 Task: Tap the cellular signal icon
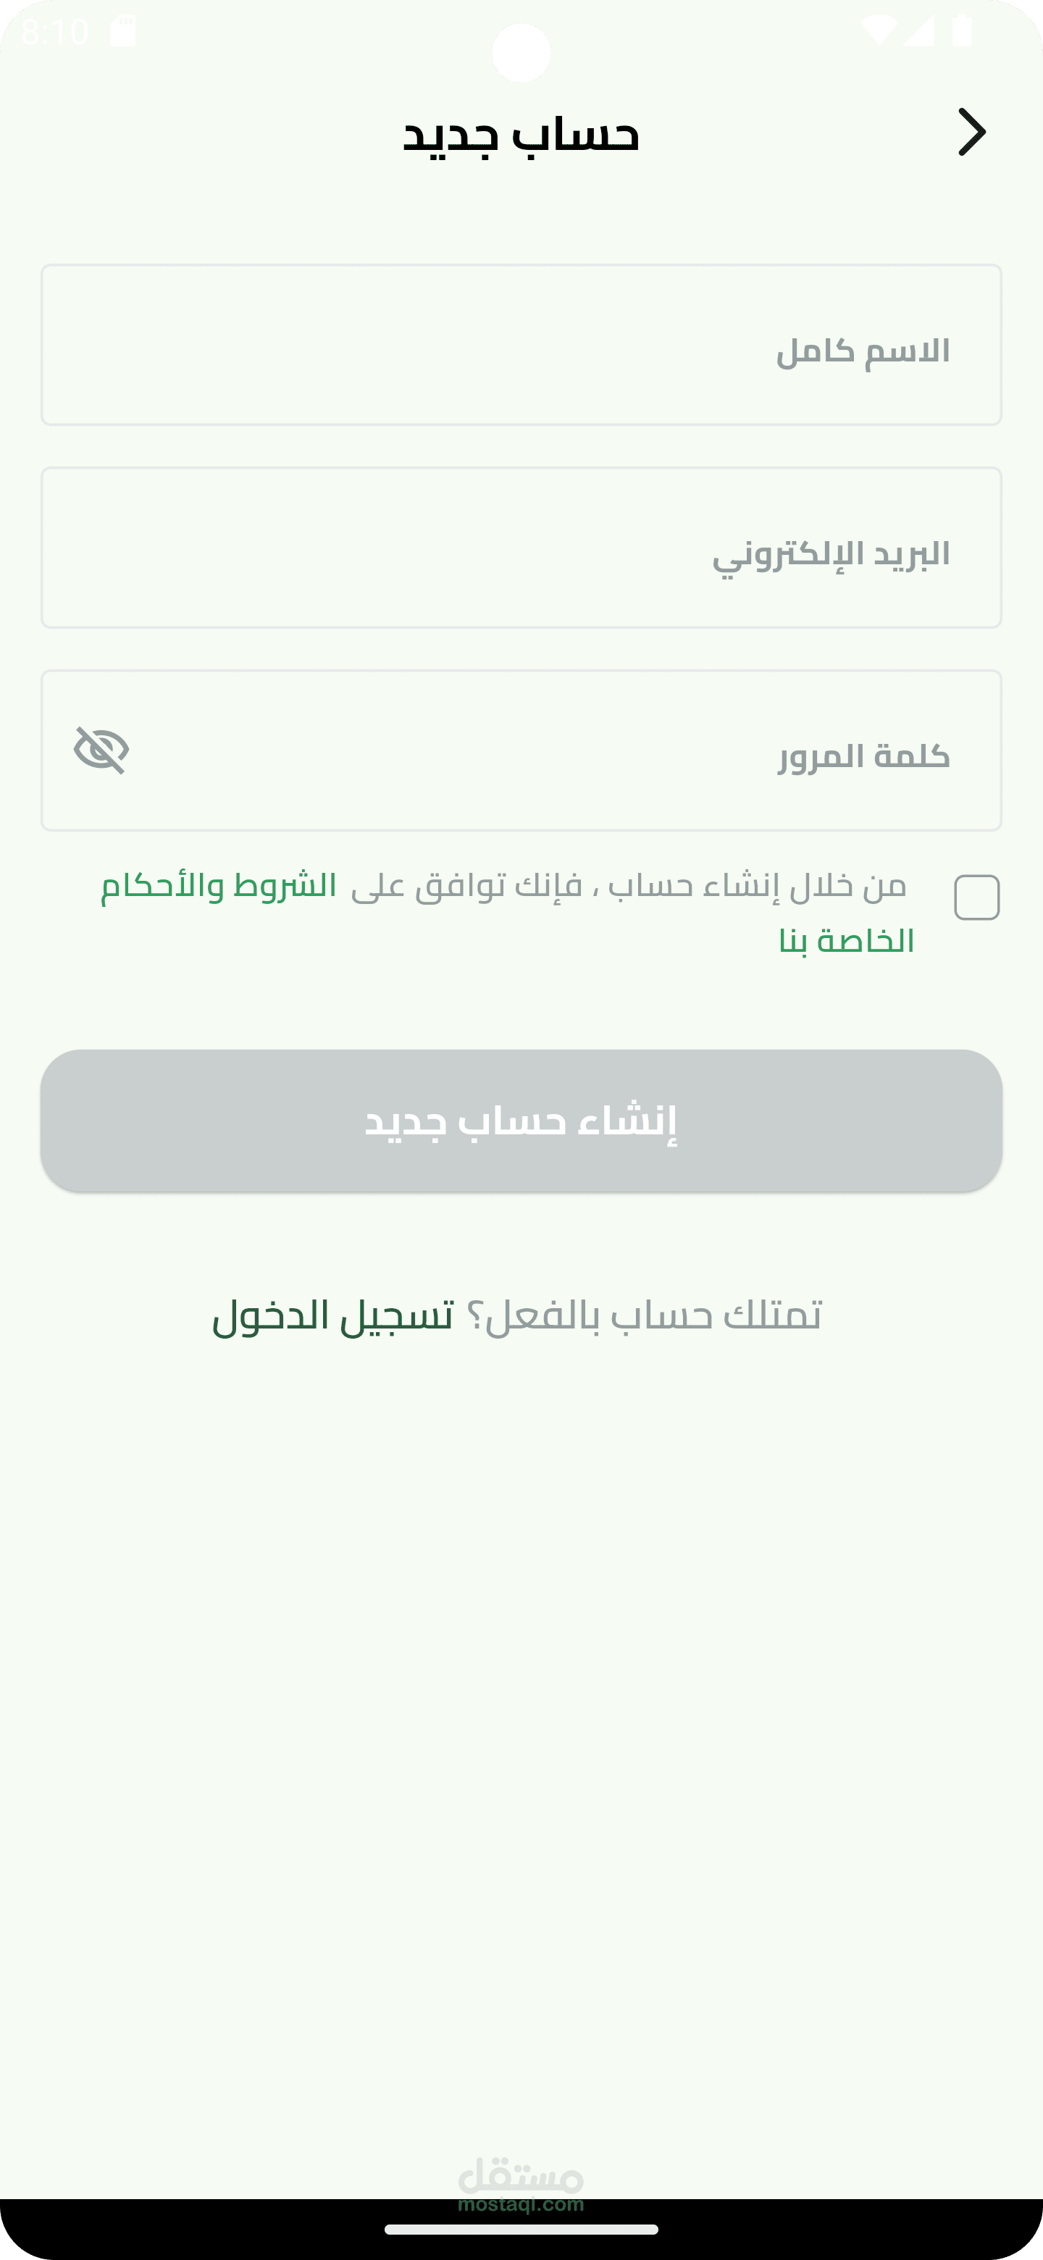[x=918, y=32]
